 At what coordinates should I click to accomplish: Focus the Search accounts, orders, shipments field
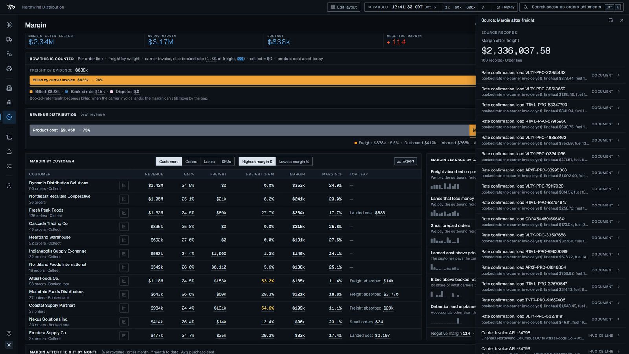coord(571,7)
